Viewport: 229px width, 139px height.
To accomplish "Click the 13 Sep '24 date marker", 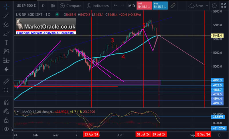I will point(203,134).
